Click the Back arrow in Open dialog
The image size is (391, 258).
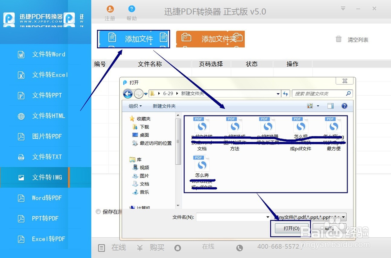[128, 94]
